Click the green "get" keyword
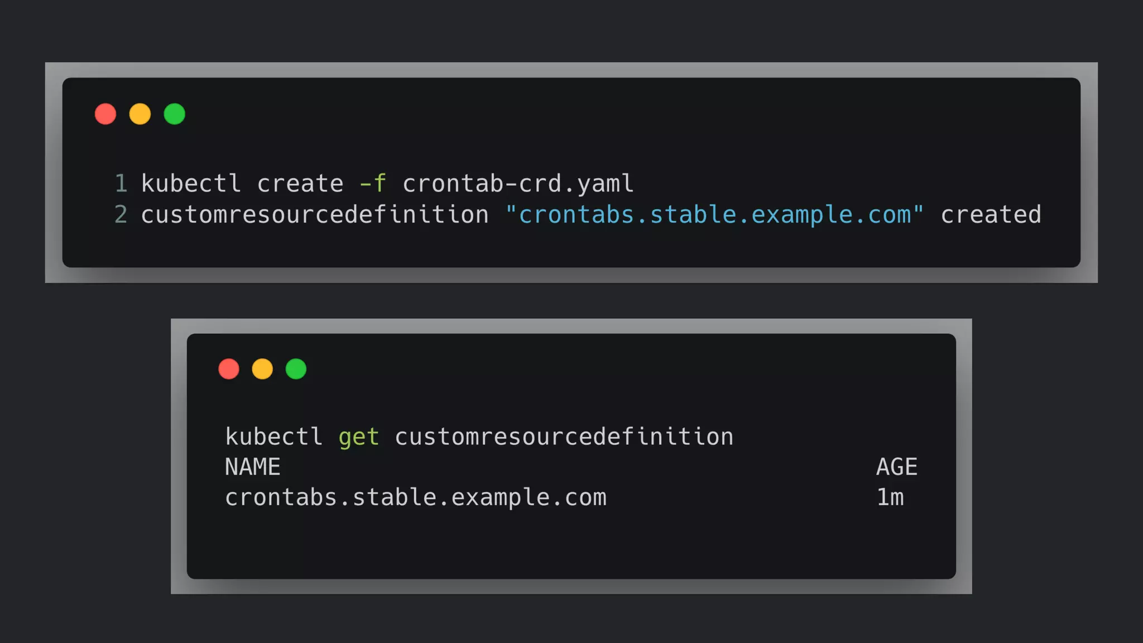1143x643 pixels. pos(358,437)
